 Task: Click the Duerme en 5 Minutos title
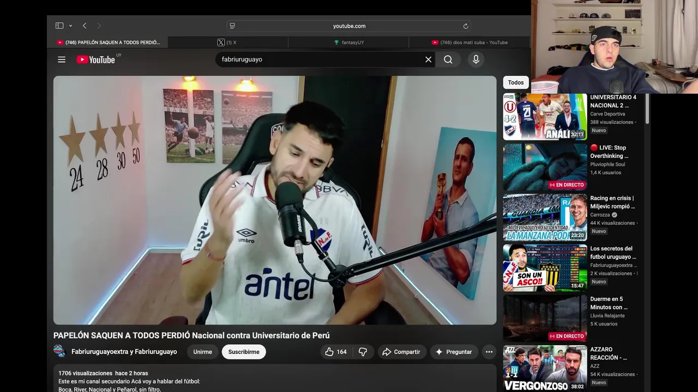click(609, 303)
